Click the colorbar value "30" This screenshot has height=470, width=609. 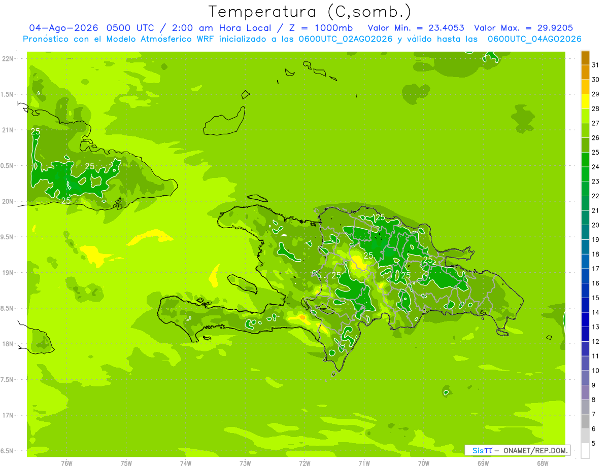pos(595,80)
